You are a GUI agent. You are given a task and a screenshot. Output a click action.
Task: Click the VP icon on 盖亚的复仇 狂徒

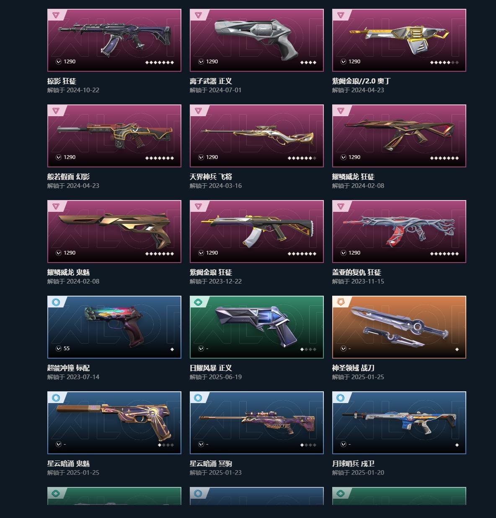click(344, 253)
